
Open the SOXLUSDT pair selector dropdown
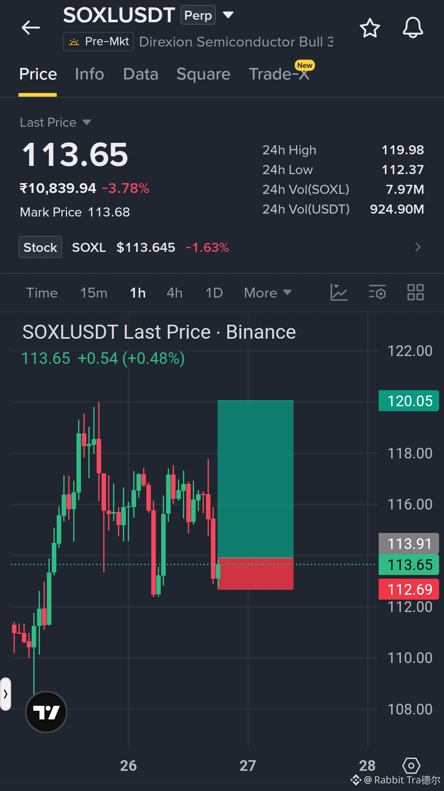228,15
